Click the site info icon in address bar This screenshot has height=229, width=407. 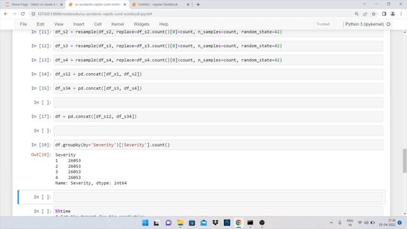(x=33, y=14)
